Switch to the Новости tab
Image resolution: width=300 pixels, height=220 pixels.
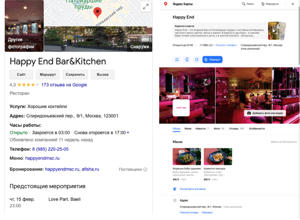[202, 129]
